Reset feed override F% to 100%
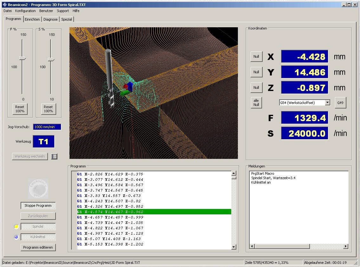 [x=20, y=109]
